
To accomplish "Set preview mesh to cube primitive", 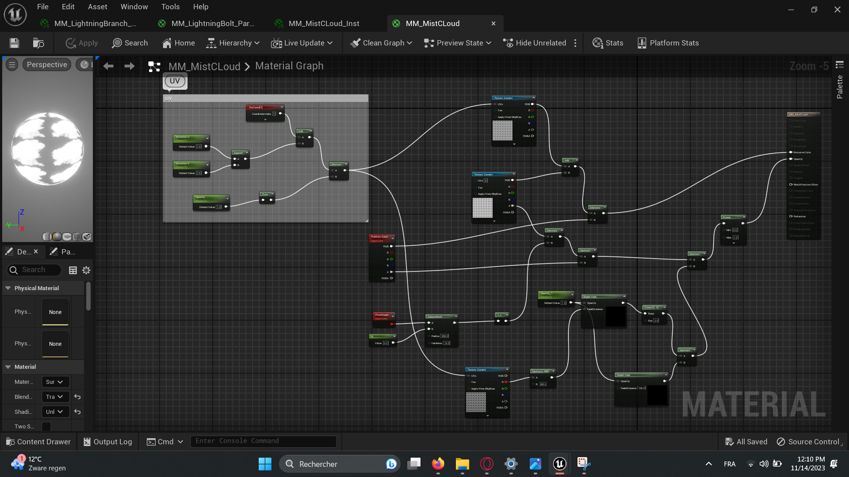I will [x=77, y=237].
